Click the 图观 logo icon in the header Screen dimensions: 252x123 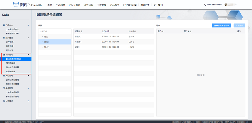click(16, 5)
